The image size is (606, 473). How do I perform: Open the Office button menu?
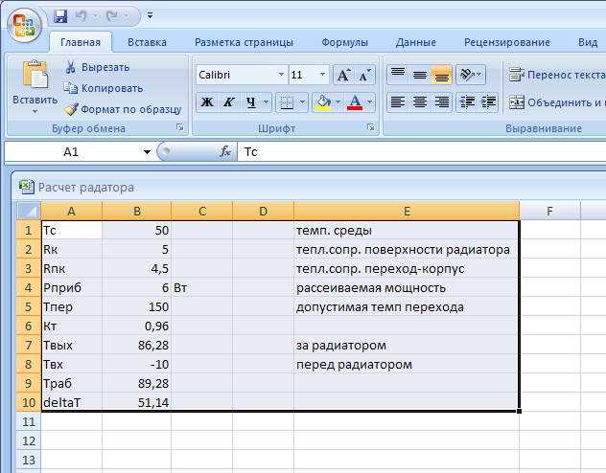[24, 26]
